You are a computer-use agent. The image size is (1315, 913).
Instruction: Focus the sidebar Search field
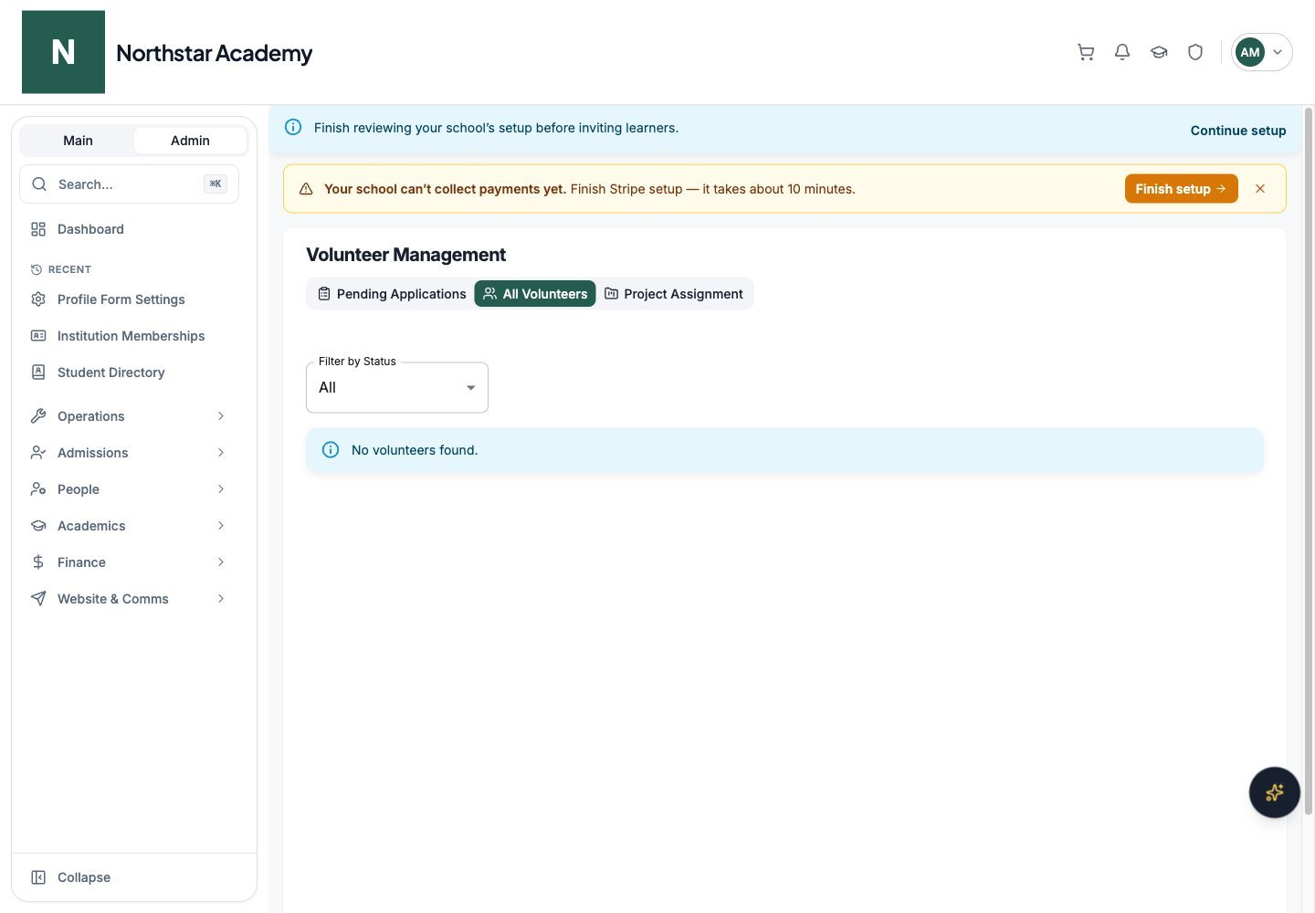[x=129, y=184]
